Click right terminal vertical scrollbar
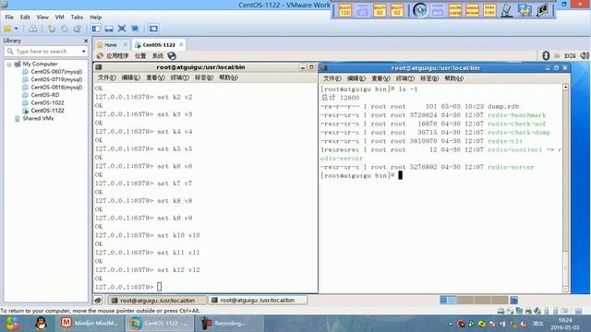Viewport: 591px width, 332px height. coord(565,188)
